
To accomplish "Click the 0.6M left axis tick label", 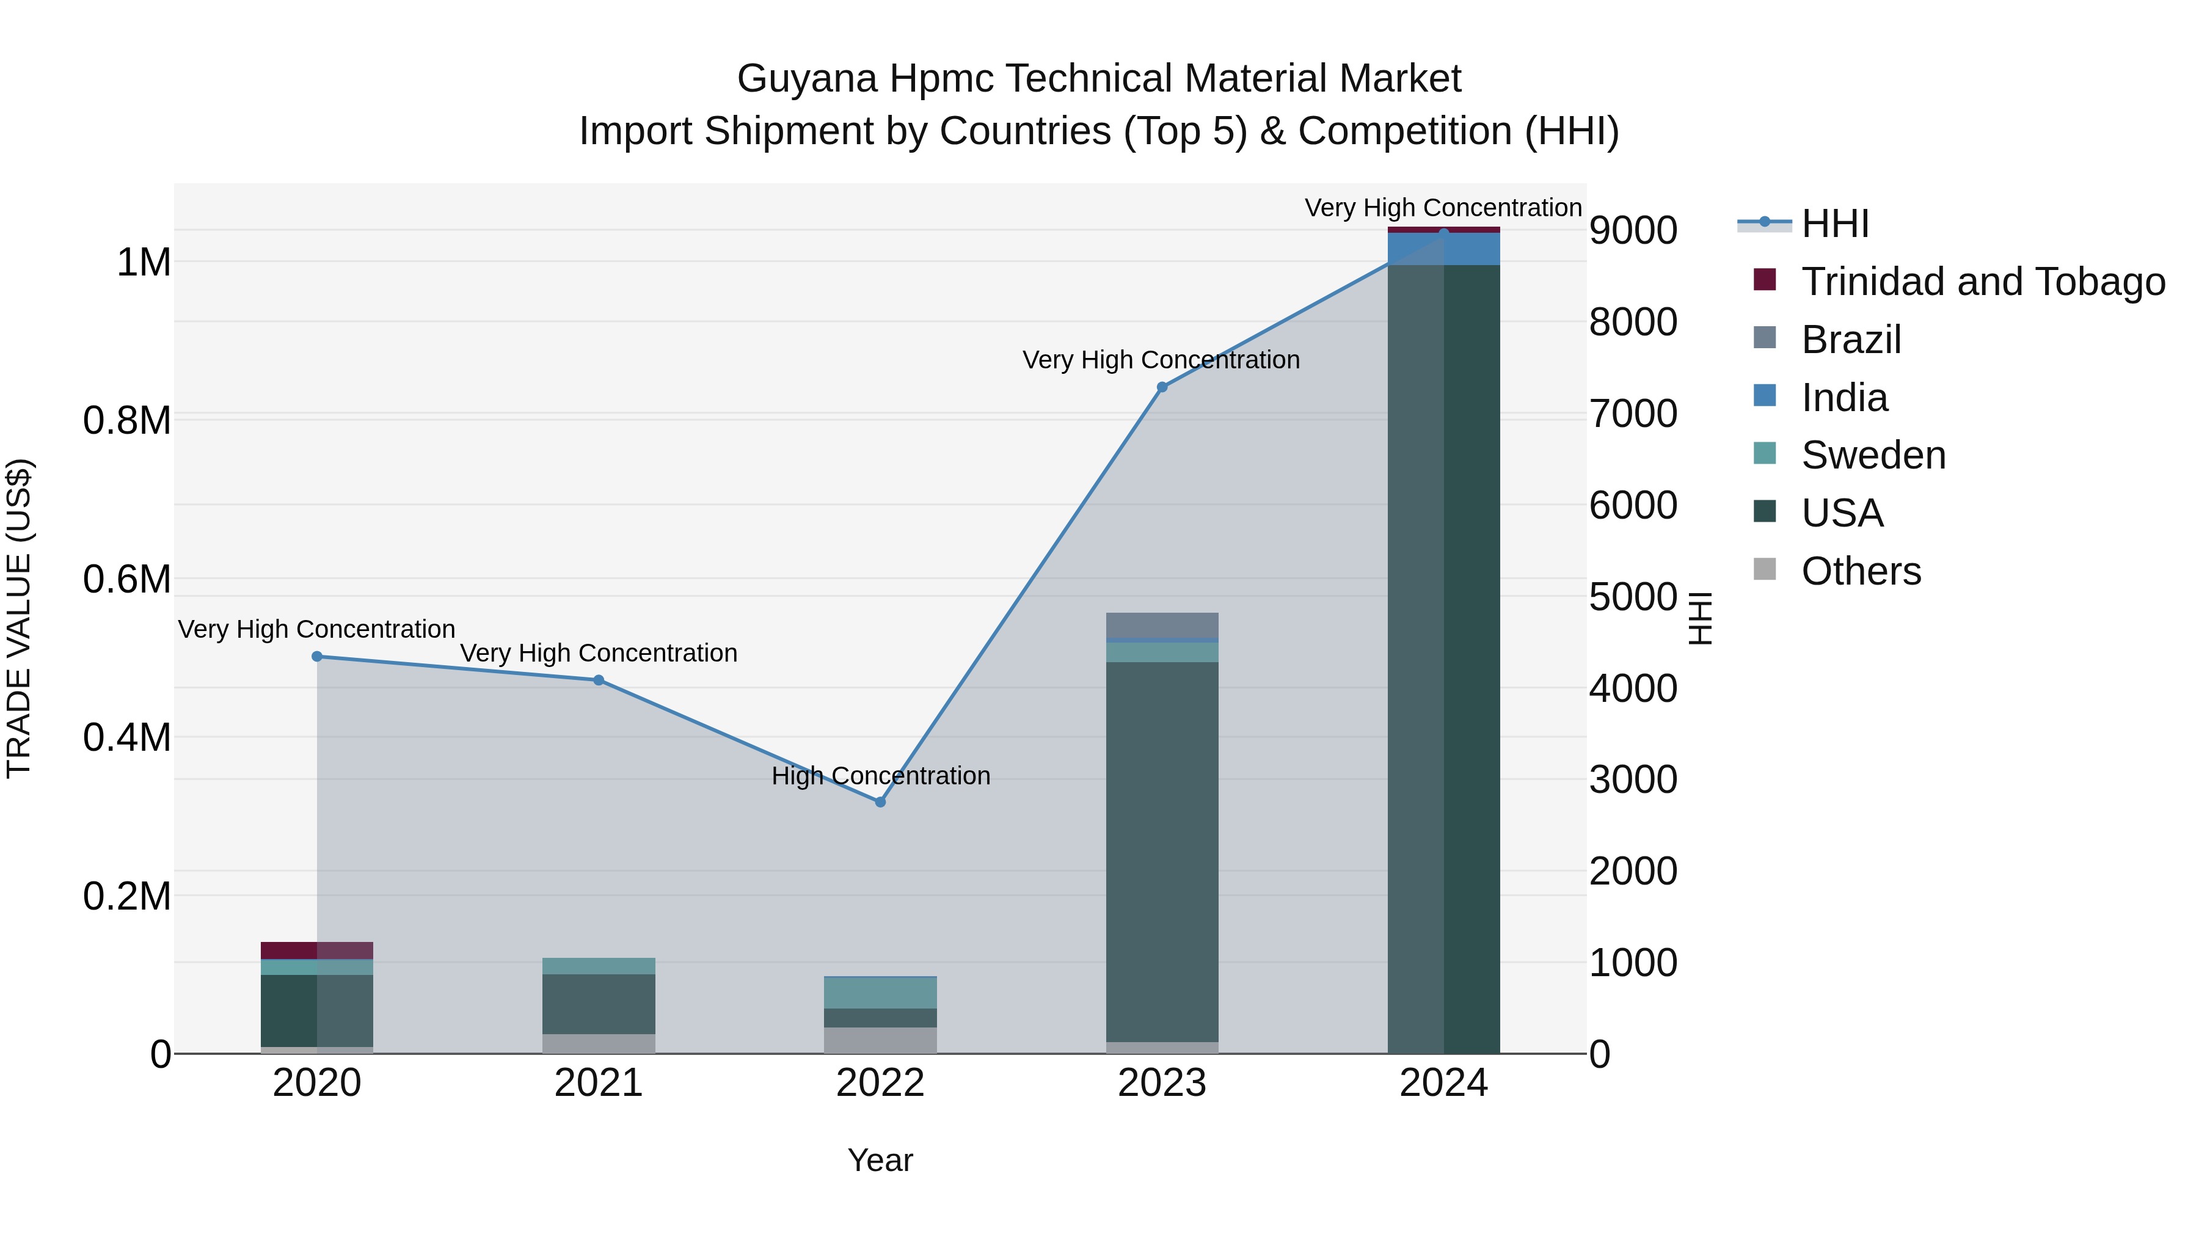I will pyautogui.click(x=127, y=579).
